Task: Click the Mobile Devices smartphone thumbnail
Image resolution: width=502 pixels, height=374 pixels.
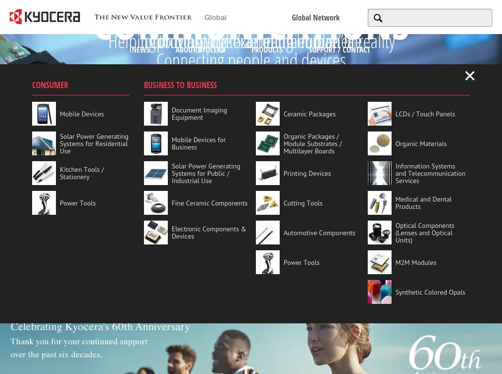Action: coord(44,114)
